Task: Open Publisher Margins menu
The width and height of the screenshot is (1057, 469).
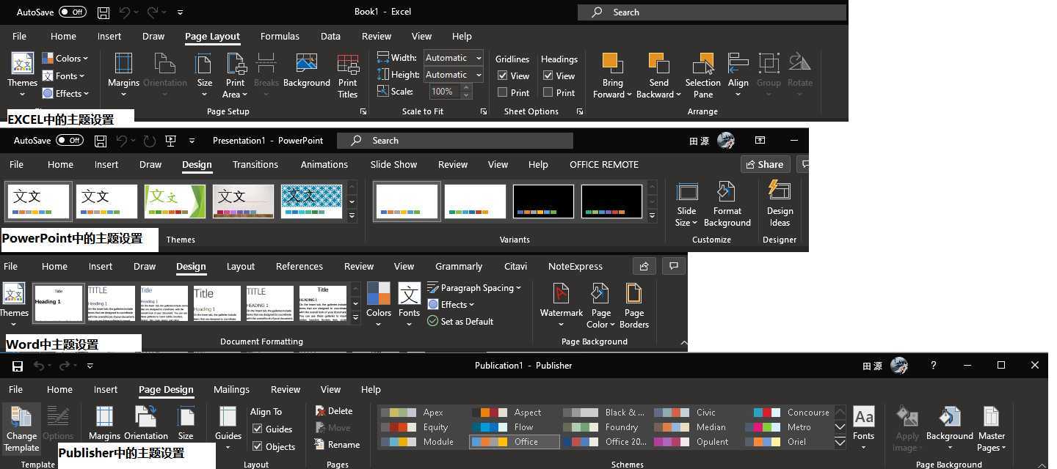Action: (x=104, y=424)
